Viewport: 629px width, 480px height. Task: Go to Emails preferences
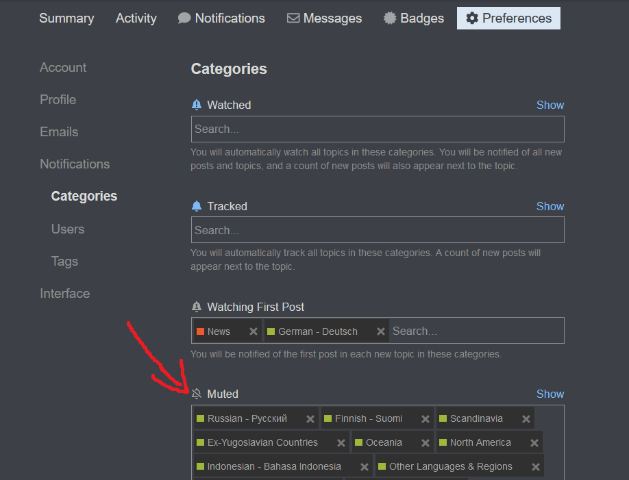pyautogui.click(x=59, y=131)
